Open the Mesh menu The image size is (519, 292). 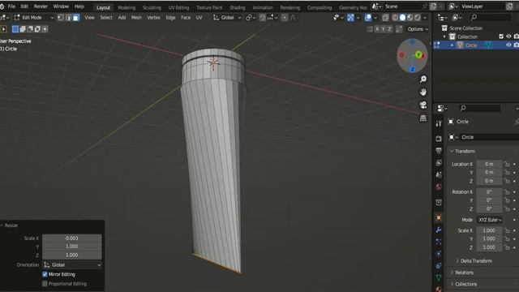136,18
